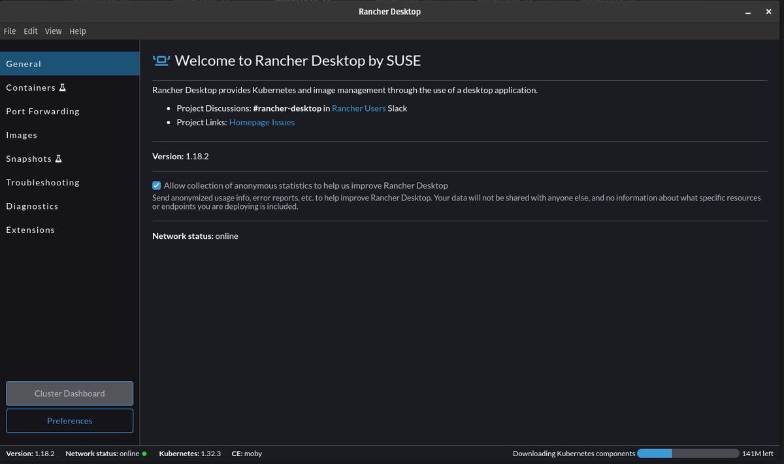Click the 'Allow collection of anonymous statistics' label
Viewport: 784px width, 464px height.
(306, 185)
